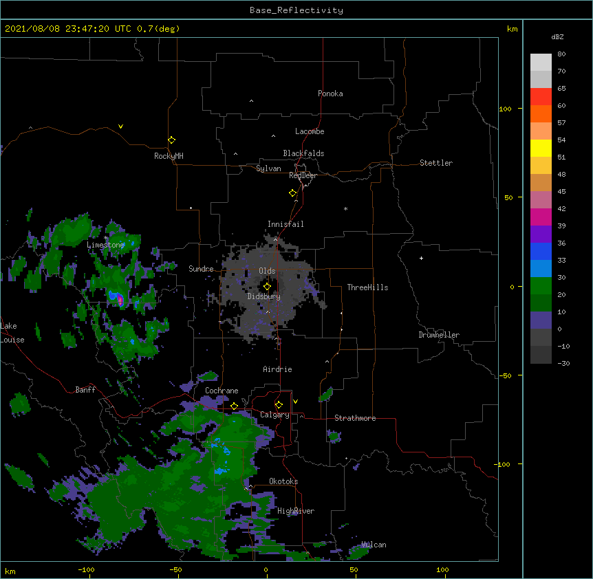Choose the purple 36-39 dBZ legend swatch

541,234
